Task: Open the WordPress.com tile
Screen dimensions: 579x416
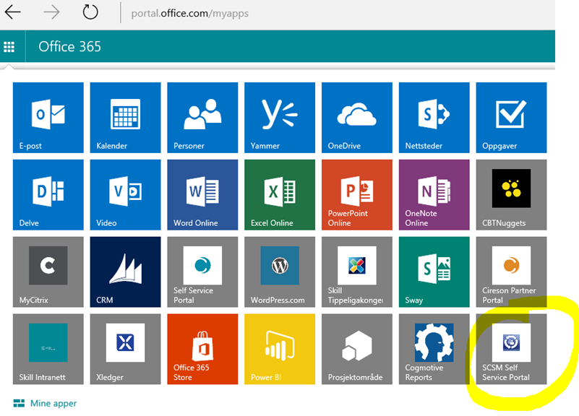Action: tap(280, 272)
